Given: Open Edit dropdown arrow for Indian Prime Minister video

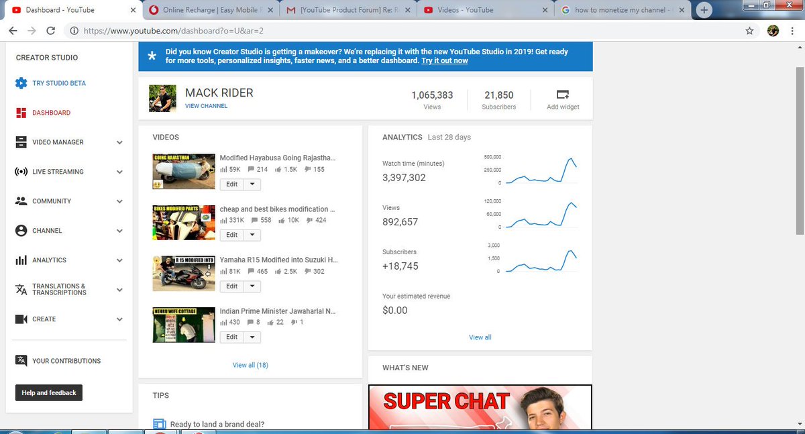Looking at the screenshot, I should [x=252, y=337].
